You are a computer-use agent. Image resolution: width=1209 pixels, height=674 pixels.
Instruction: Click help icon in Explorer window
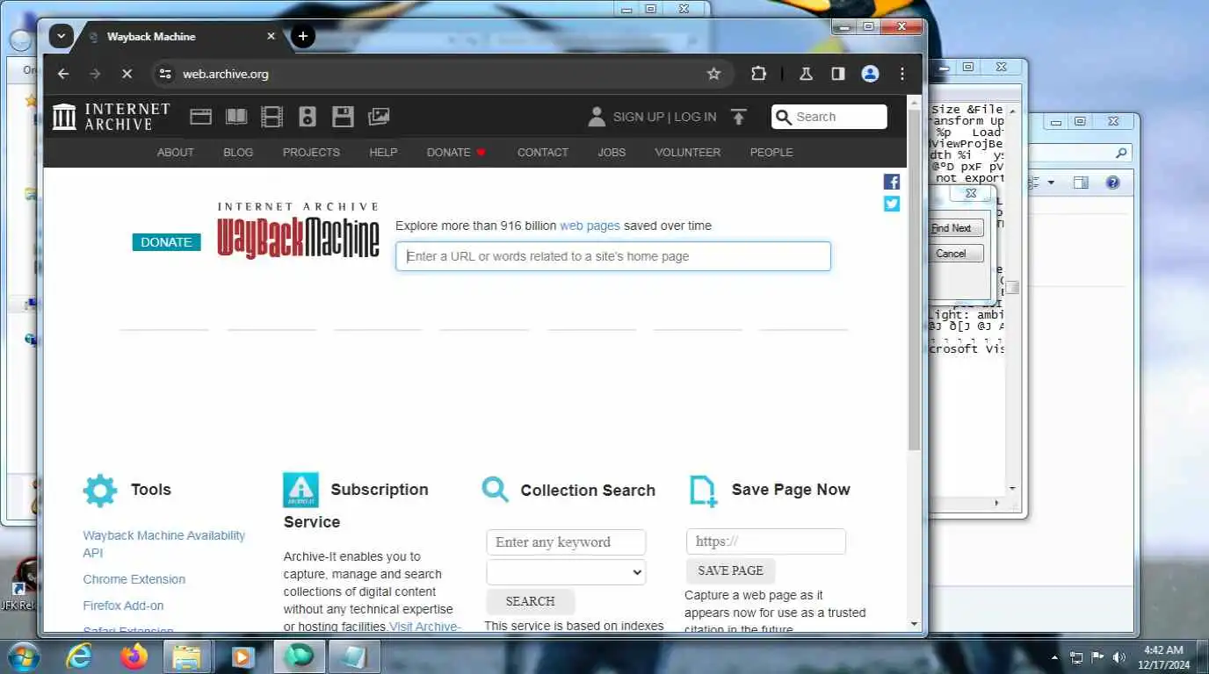pos(1112,183)
